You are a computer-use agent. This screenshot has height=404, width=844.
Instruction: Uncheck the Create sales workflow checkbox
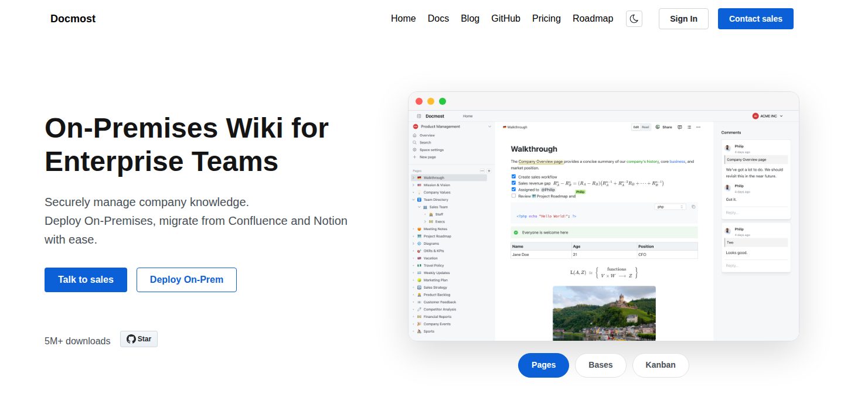tap(513, 176)
